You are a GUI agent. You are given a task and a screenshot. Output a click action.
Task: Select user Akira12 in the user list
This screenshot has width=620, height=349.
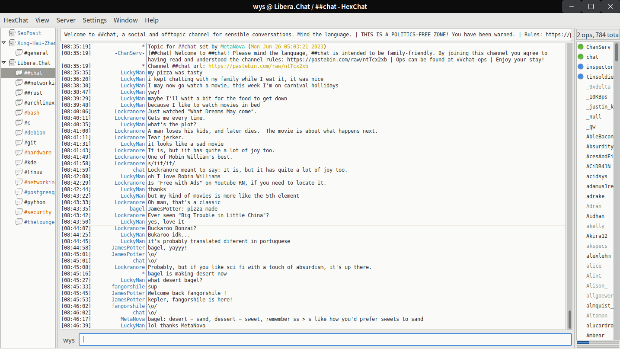pos(597,236)
